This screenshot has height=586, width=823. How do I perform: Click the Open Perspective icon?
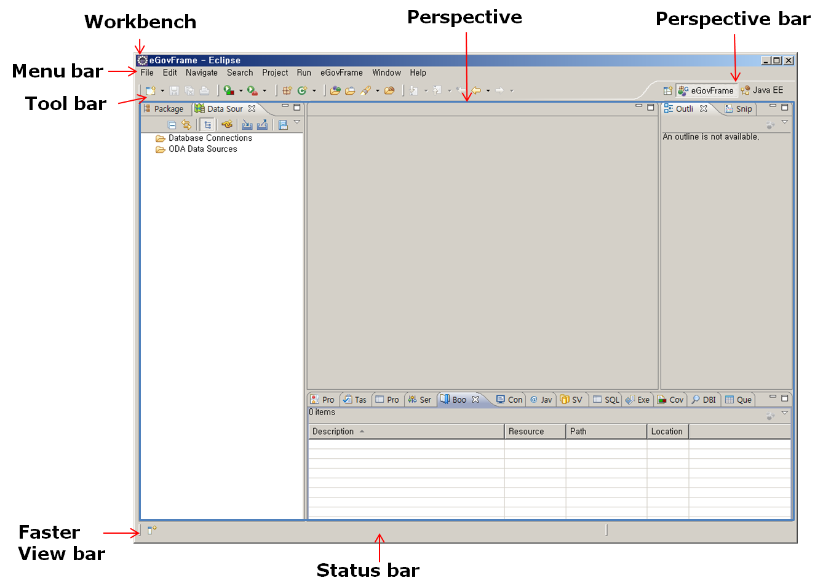[x=667, y=91]
